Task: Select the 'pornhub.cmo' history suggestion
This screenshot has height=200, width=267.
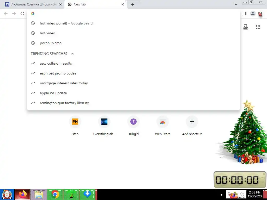Action: pyautogui.click(x=133, y=43)
